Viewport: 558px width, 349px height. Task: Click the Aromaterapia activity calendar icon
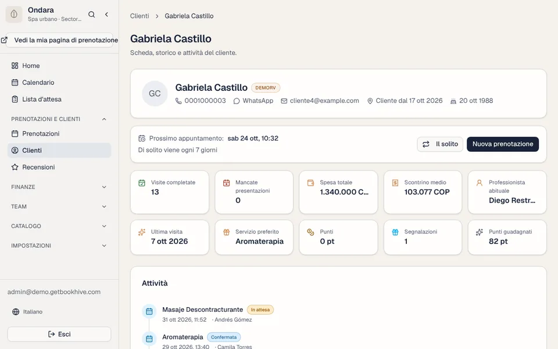(149, 339)
